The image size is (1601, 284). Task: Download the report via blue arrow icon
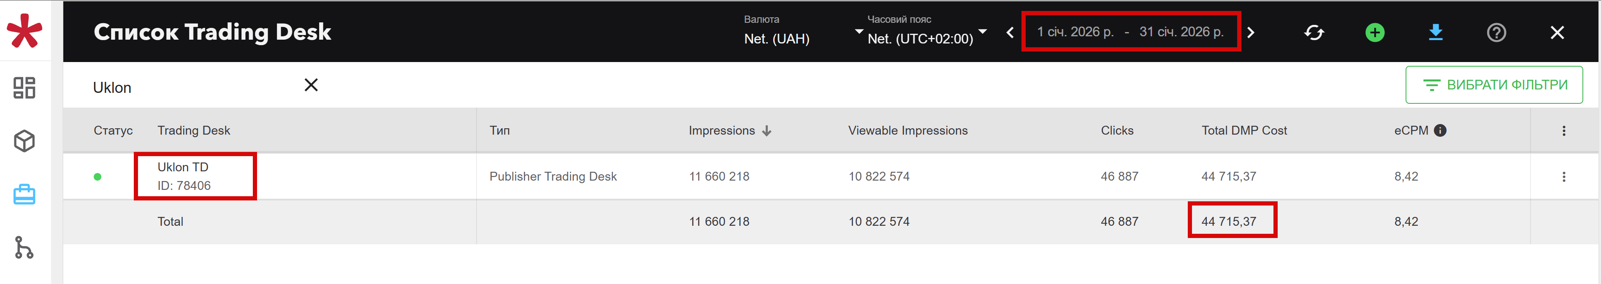point(1435,32)
